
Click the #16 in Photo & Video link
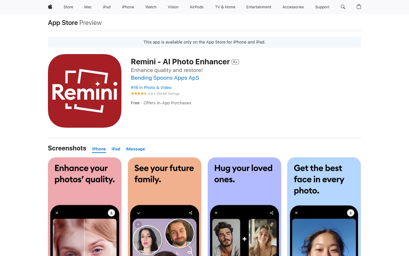tap(151, 87)
